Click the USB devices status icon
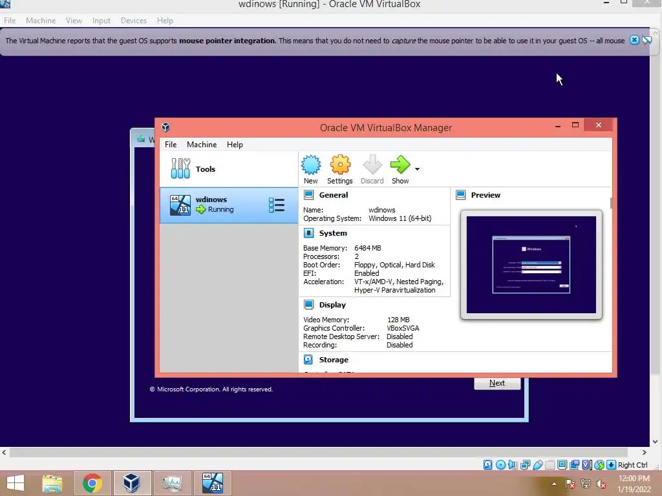 [537, 465]
